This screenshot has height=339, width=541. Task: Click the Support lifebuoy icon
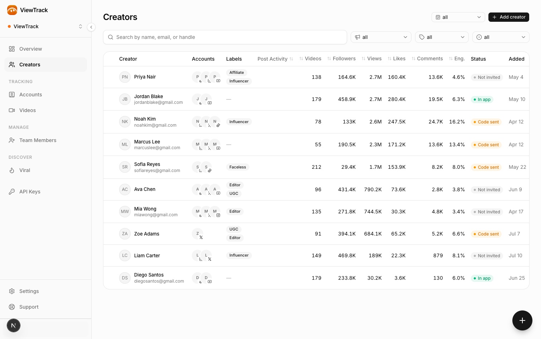tap(12, 307)
